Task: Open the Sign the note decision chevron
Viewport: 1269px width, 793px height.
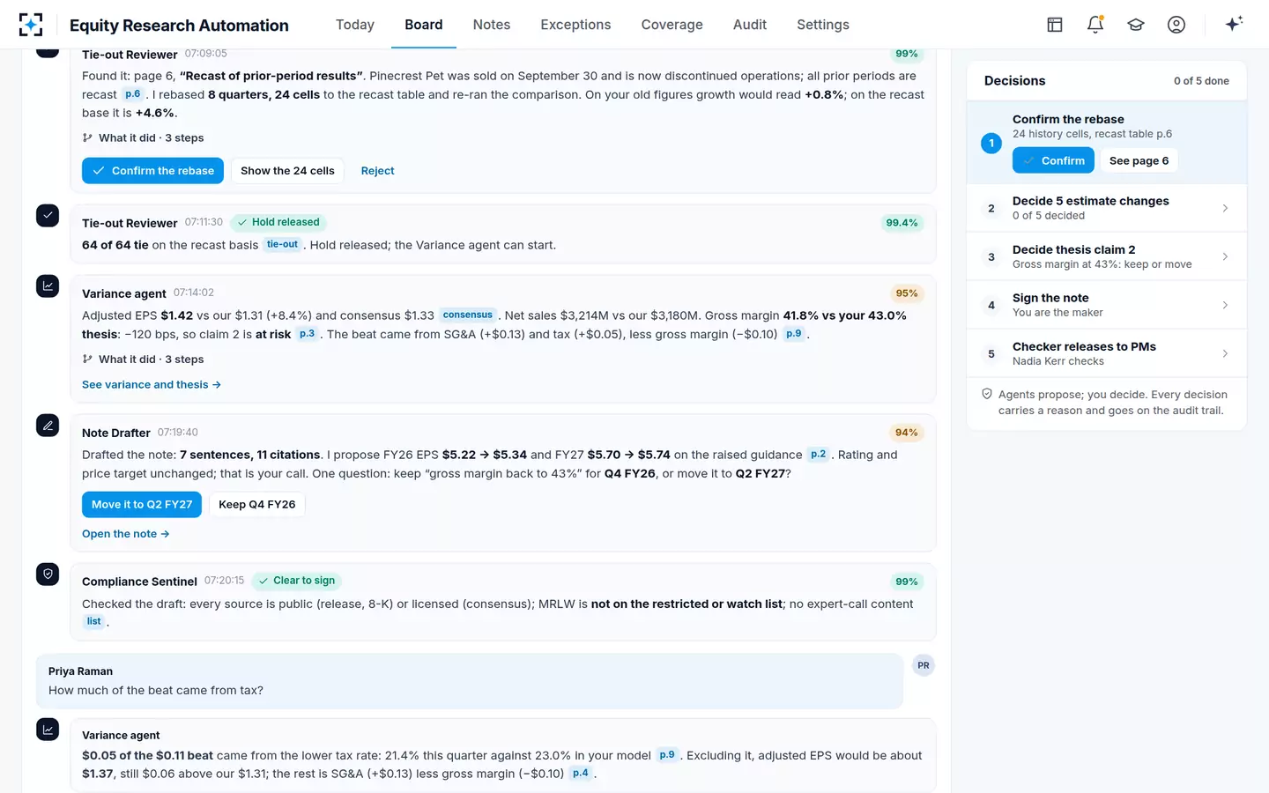Action: [1225, 305]
